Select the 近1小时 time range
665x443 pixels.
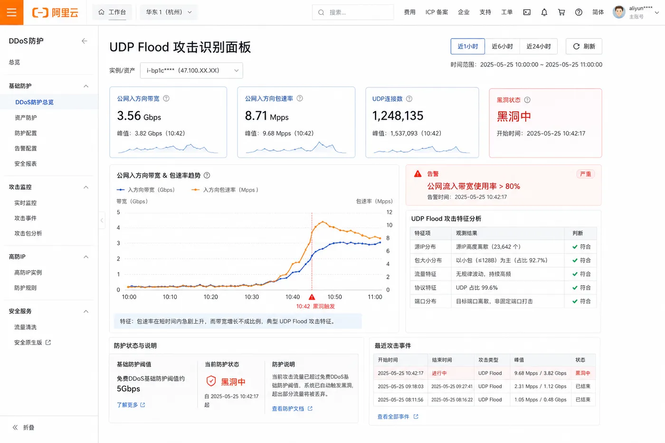tap(467, 47)
